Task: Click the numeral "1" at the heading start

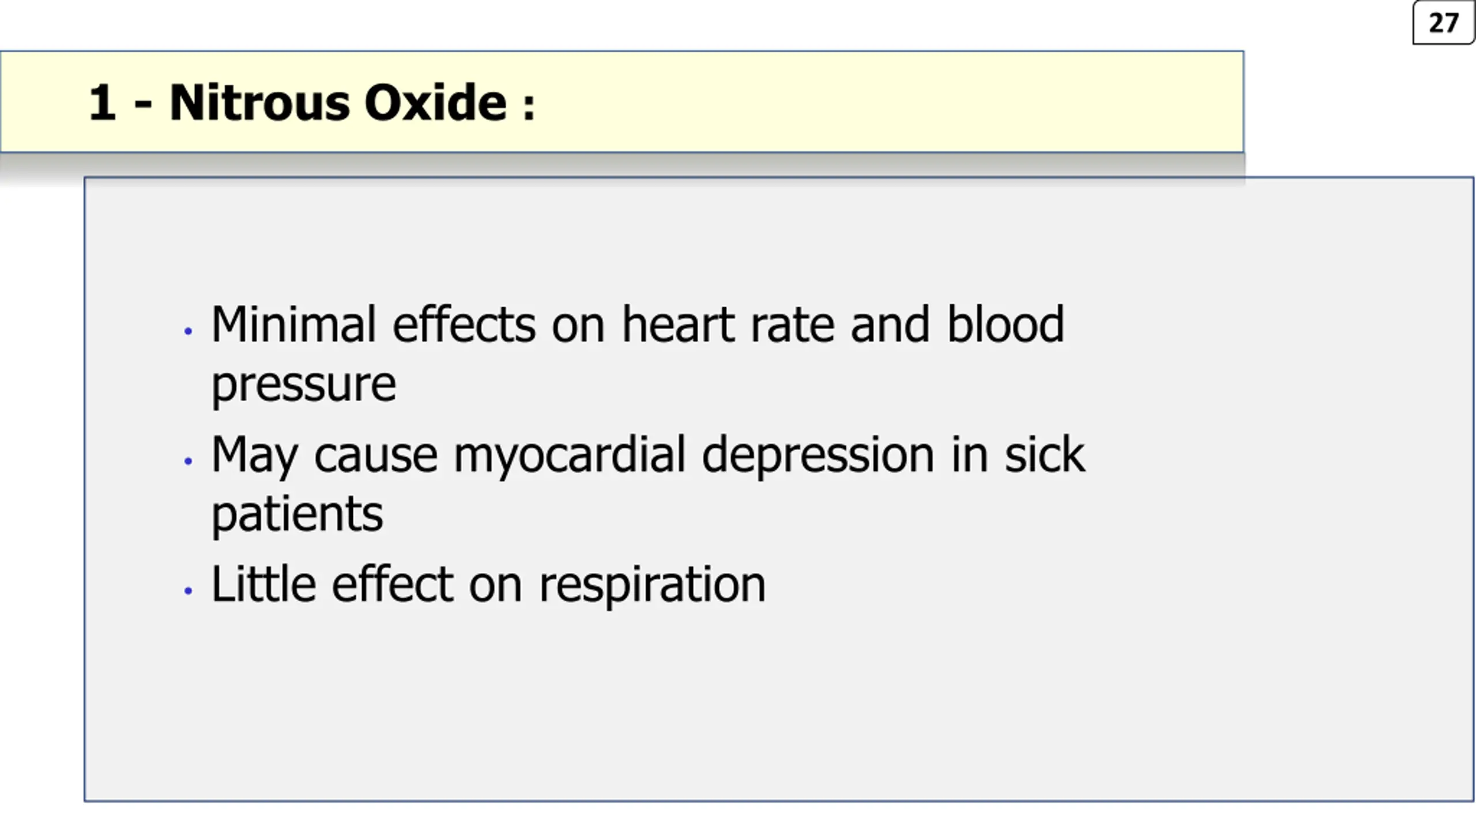Action: [x=101, y=103]
